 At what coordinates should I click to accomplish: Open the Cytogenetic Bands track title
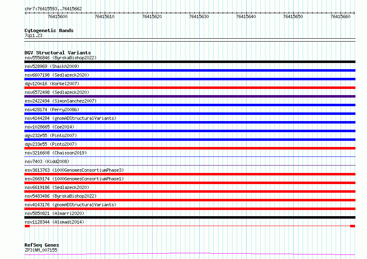coord(49,30)
